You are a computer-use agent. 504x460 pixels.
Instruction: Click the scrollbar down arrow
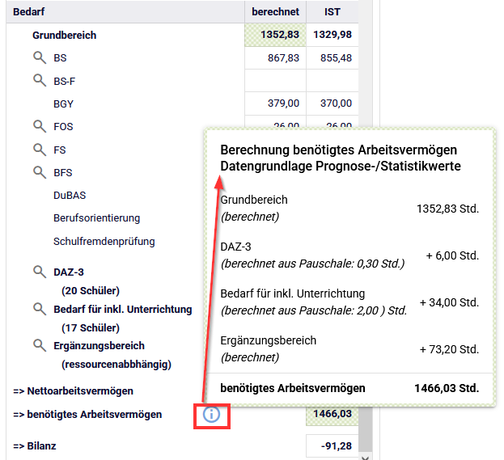click(x=366, y=455)
